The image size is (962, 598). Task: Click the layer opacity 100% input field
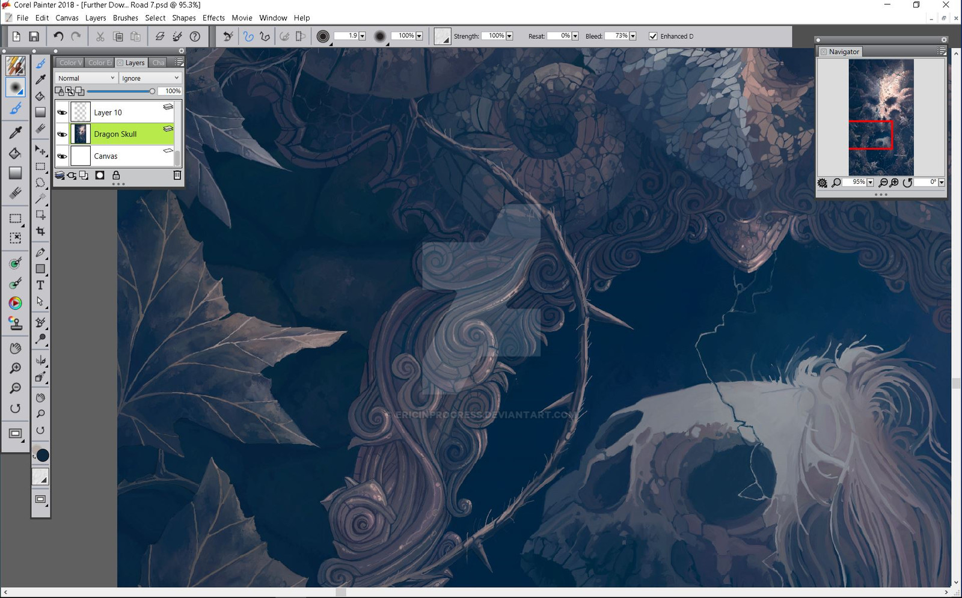click(170, 91)
